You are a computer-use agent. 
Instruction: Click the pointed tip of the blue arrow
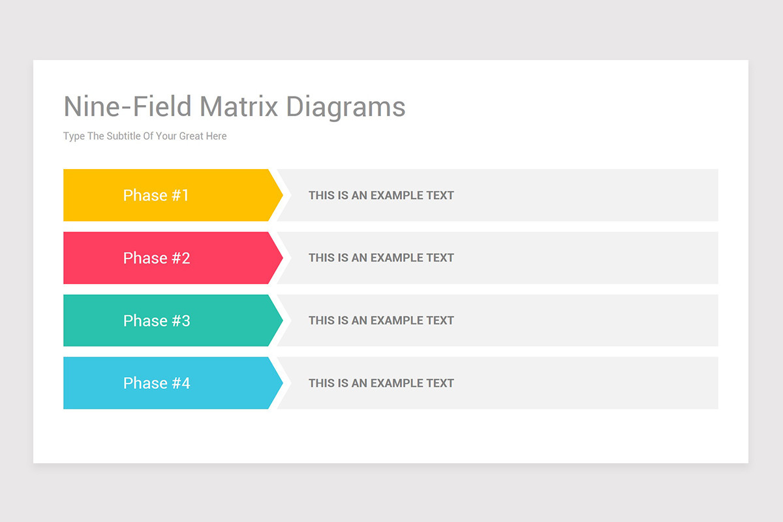pos(279,383)
